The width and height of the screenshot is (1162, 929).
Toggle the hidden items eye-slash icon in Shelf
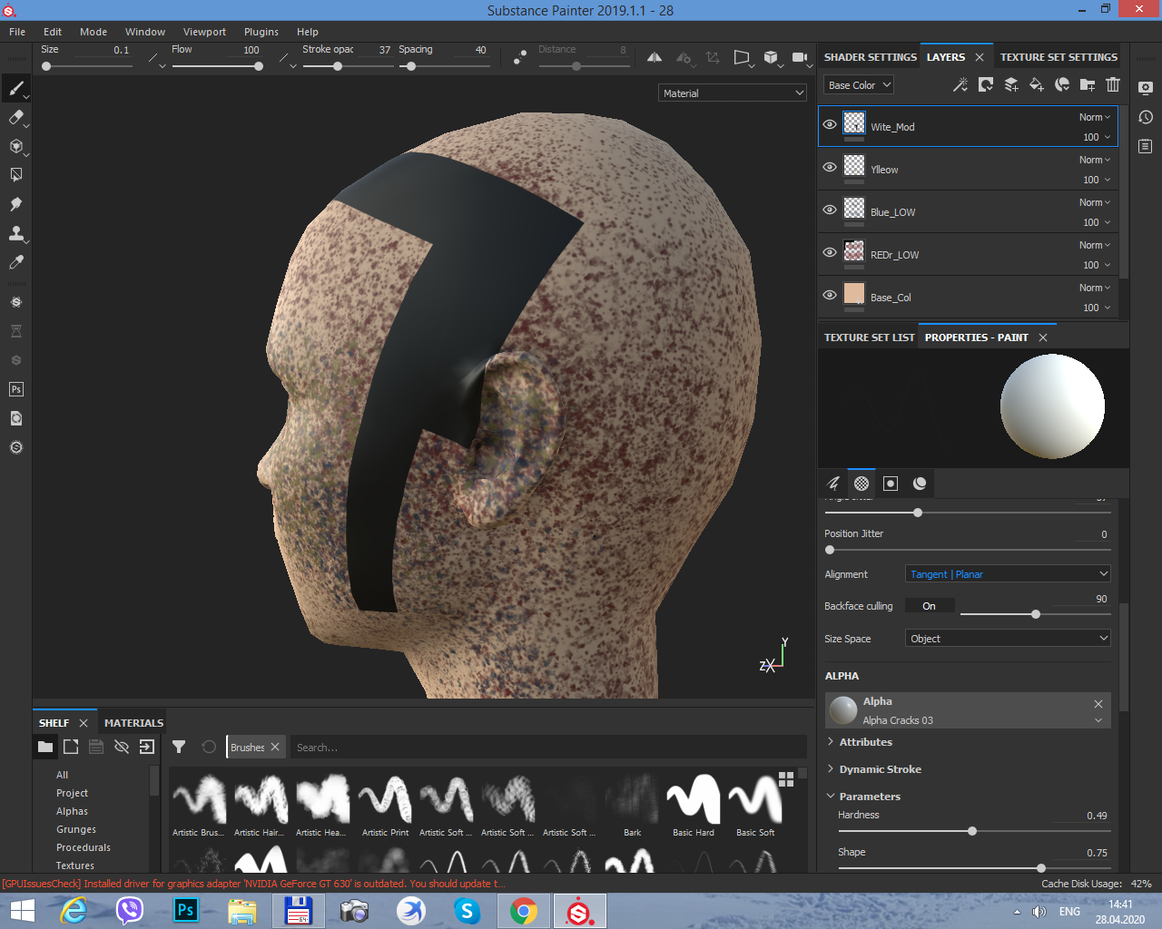click(122, 747)
